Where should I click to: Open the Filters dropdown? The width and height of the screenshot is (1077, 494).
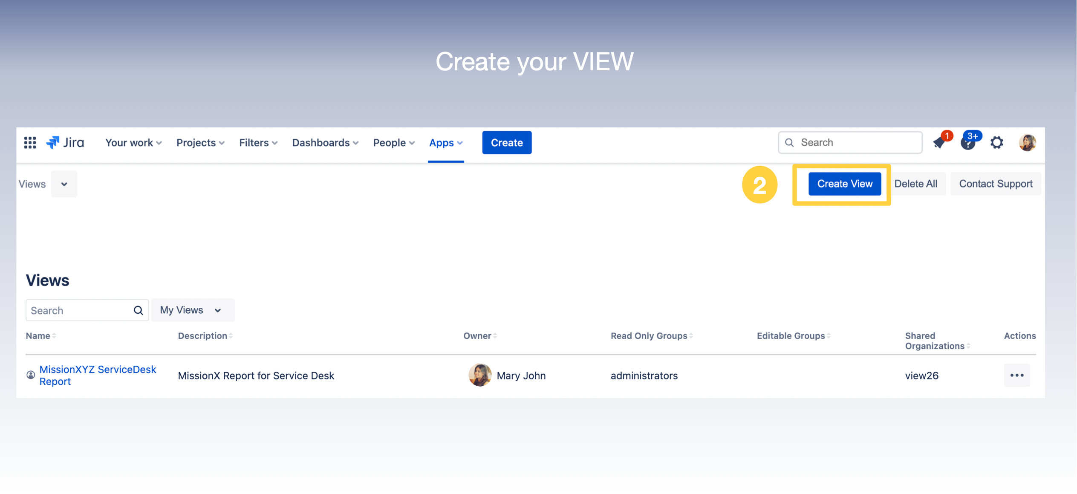[x=257, y=142]
